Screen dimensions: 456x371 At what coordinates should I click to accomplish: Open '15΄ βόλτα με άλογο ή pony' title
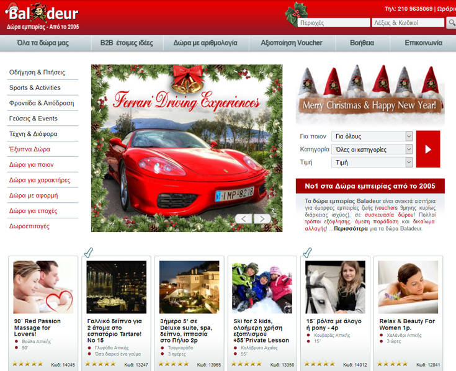point(334,324)
